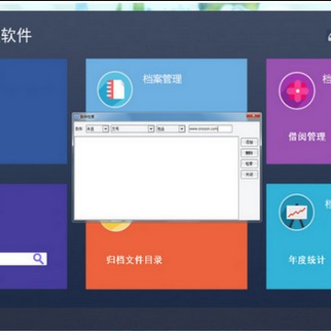Open the 借阅管理 tile
Screen dimensions: 331x331
pyautogui.click(x=298, y=111)
